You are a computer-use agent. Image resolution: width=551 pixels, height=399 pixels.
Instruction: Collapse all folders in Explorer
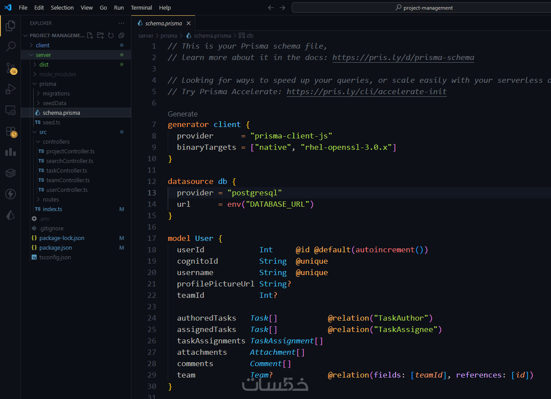pyautogui.click(x=121, y=35)
